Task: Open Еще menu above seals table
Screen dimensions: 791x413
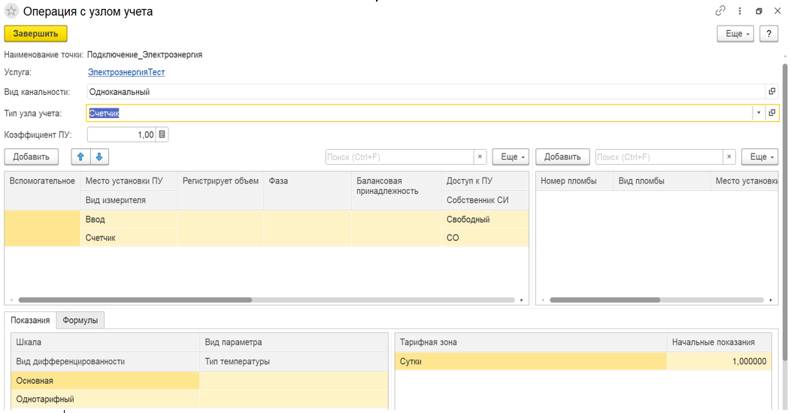Action: click(759, 156)
